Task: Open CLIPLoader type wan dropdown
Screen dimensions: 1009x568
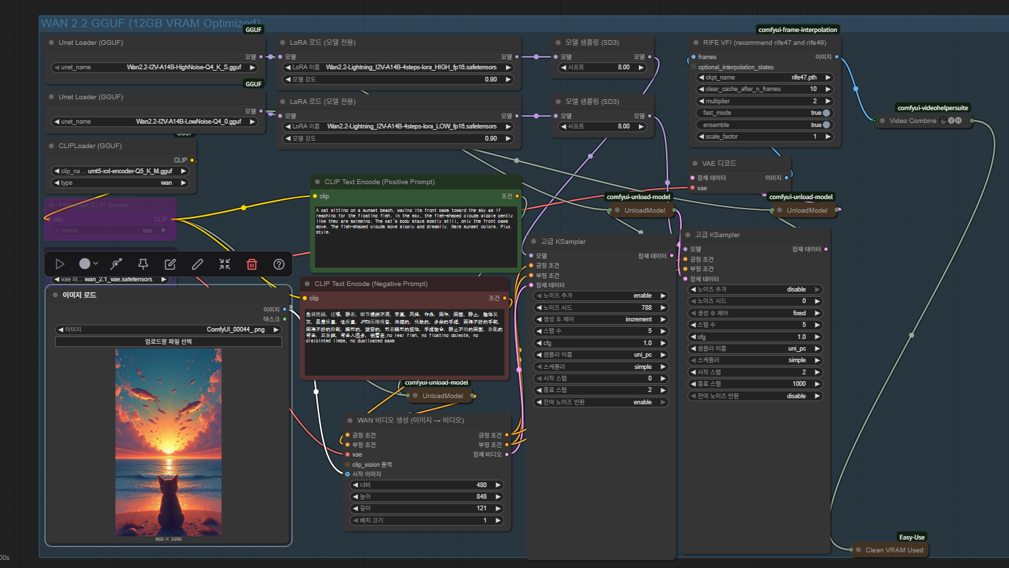Action: (x=120, y=183)
